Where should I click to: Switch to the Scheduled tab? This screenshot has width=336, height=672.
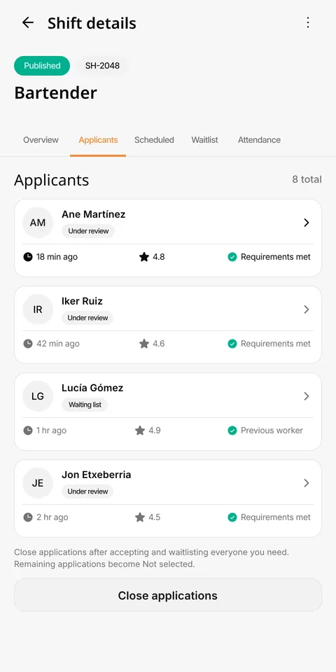point(154,140)
